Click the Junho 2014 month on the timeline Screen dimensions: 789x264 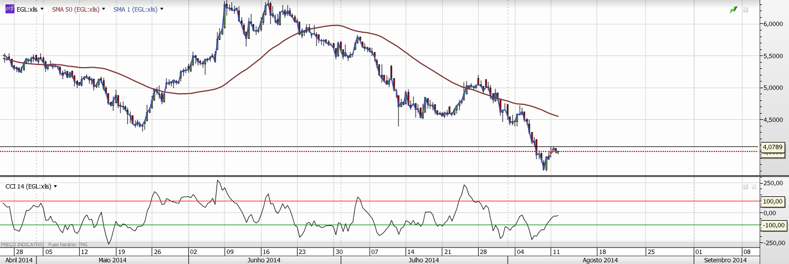point(264,260)
